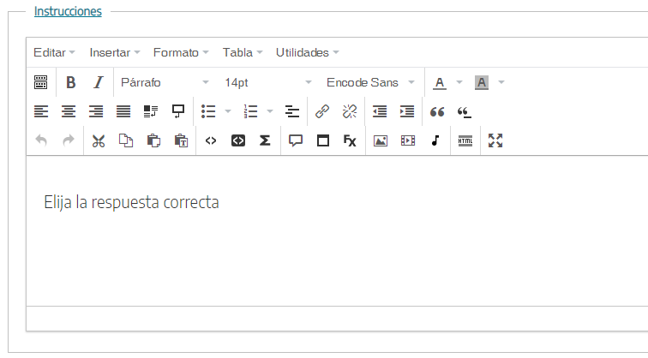Click the insert link chain icon
The height and width of the screenshot is (358, 648).
[x=321, y=111]
